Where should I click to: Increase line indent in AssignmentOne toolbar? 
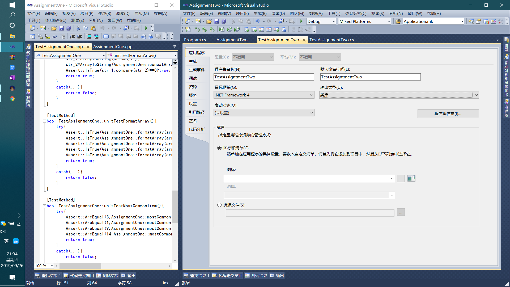point(79,36)
